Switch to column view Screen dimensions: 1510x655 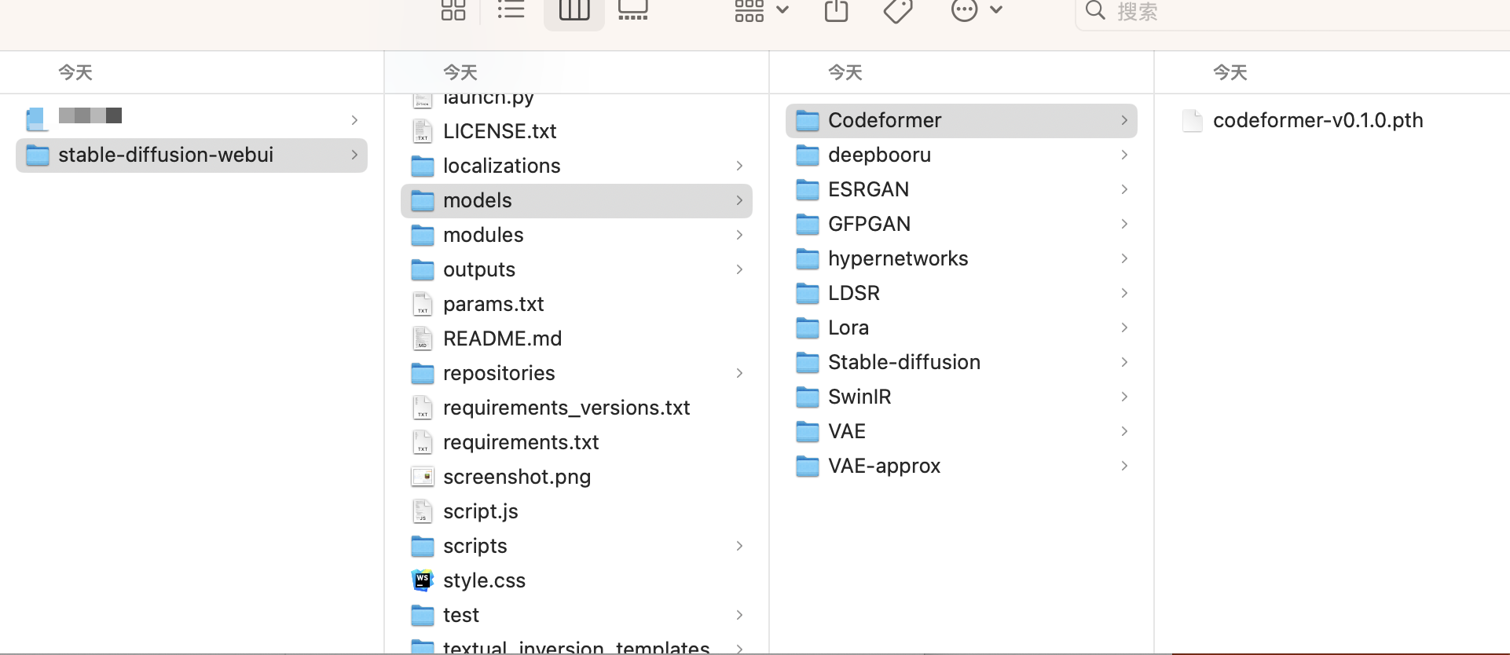[574, 9]
